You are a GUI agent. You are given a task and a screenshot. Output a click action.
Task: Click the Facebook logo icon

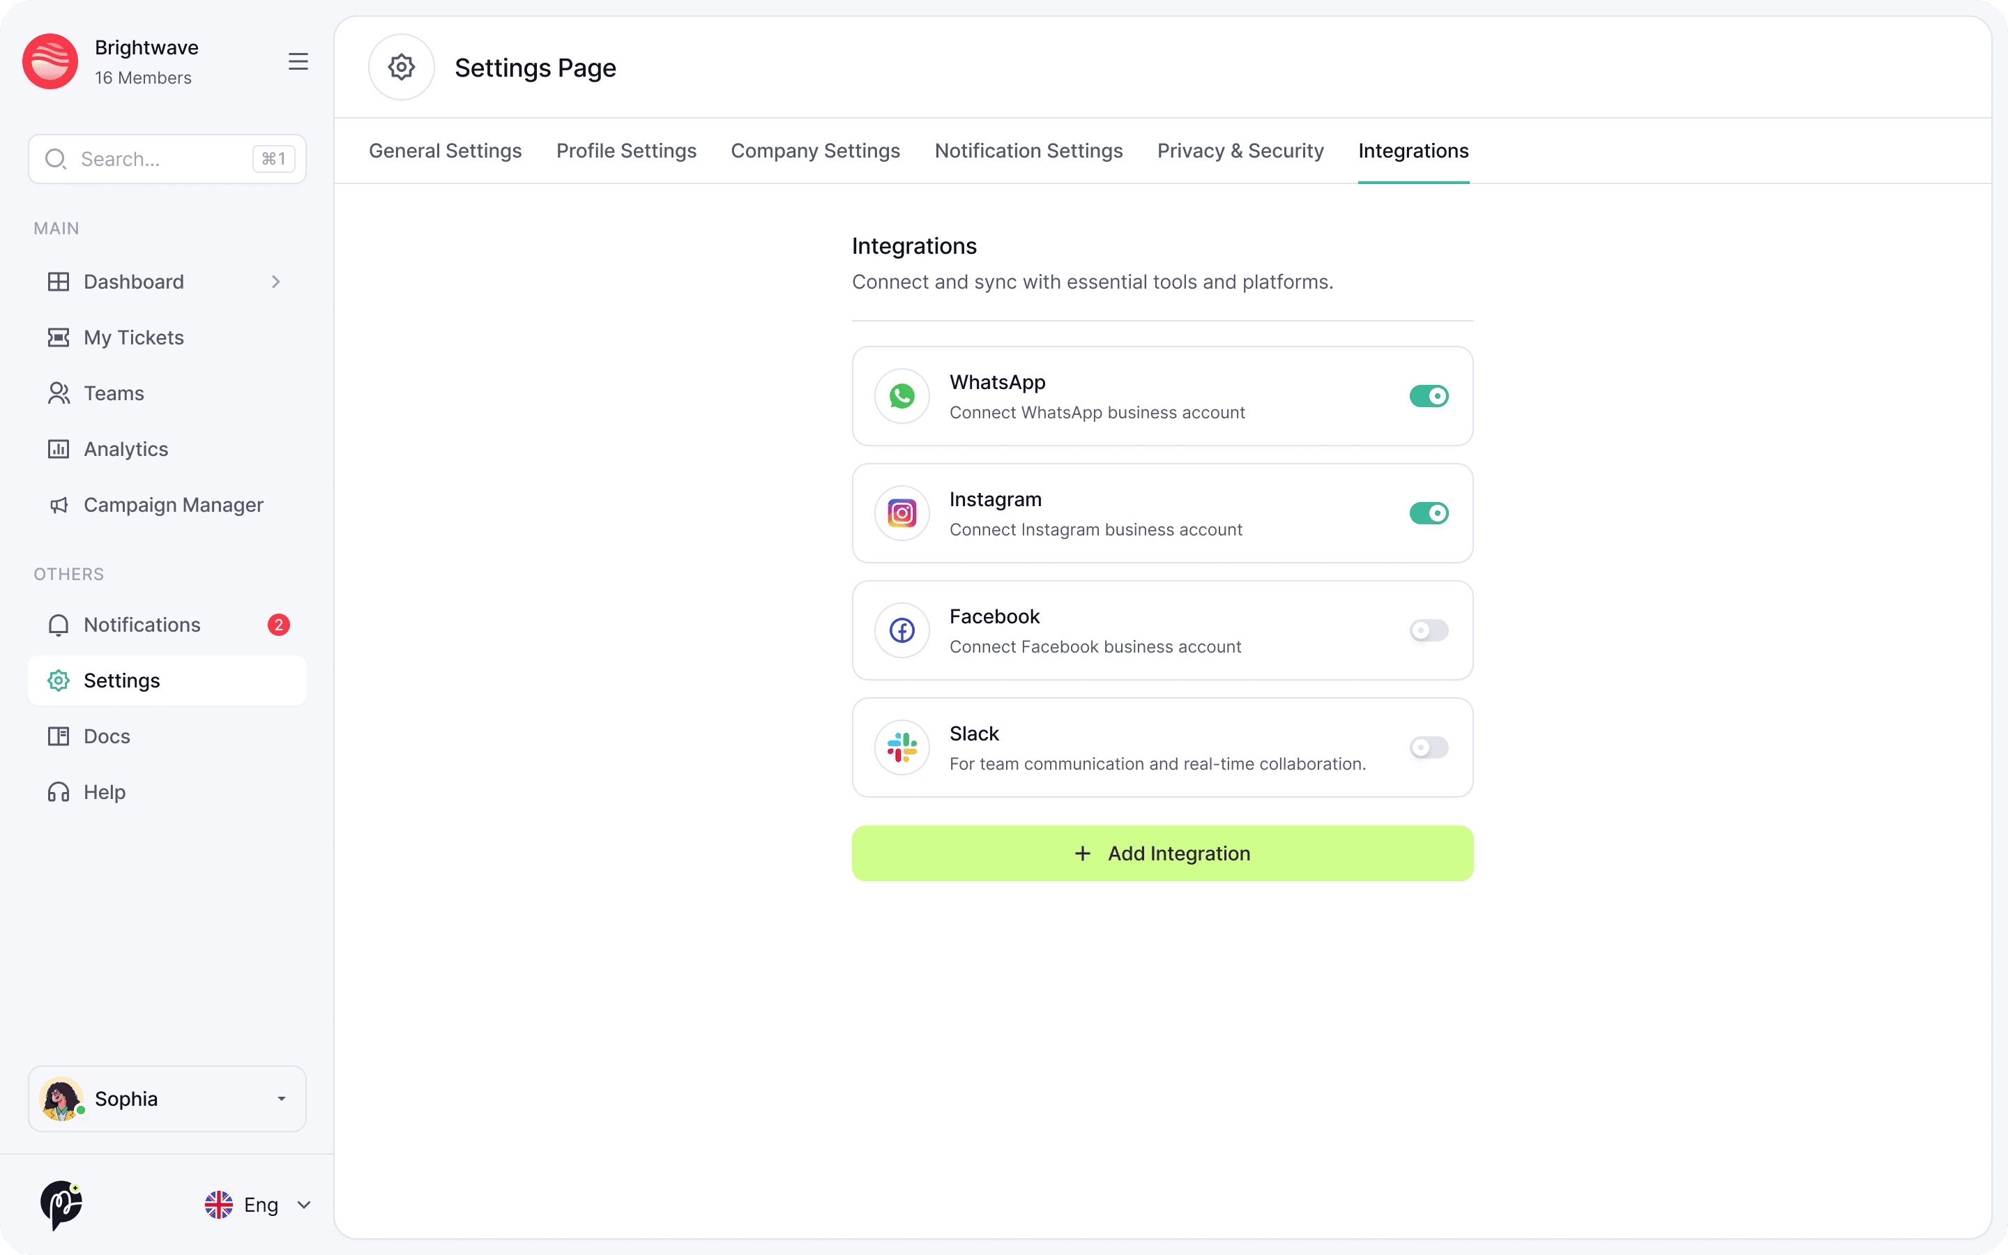pos(901,630)
